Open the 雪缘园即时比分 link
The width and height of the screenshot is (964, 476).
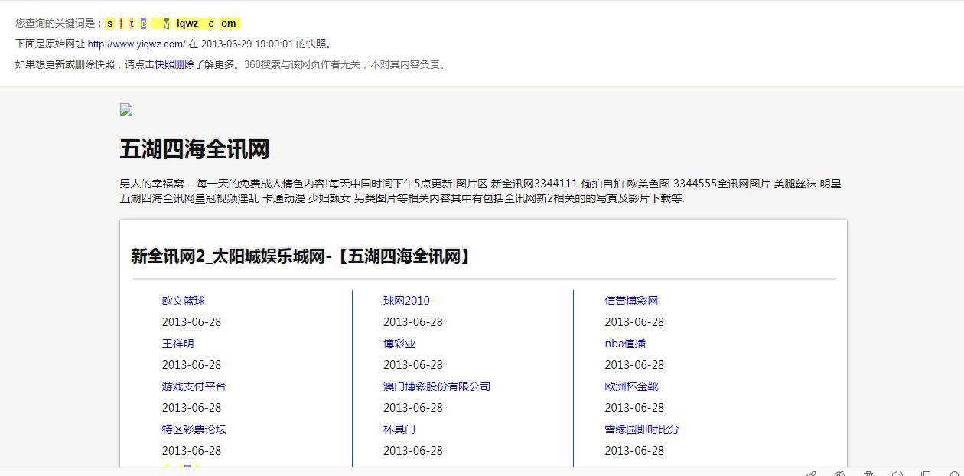point(642,429)
